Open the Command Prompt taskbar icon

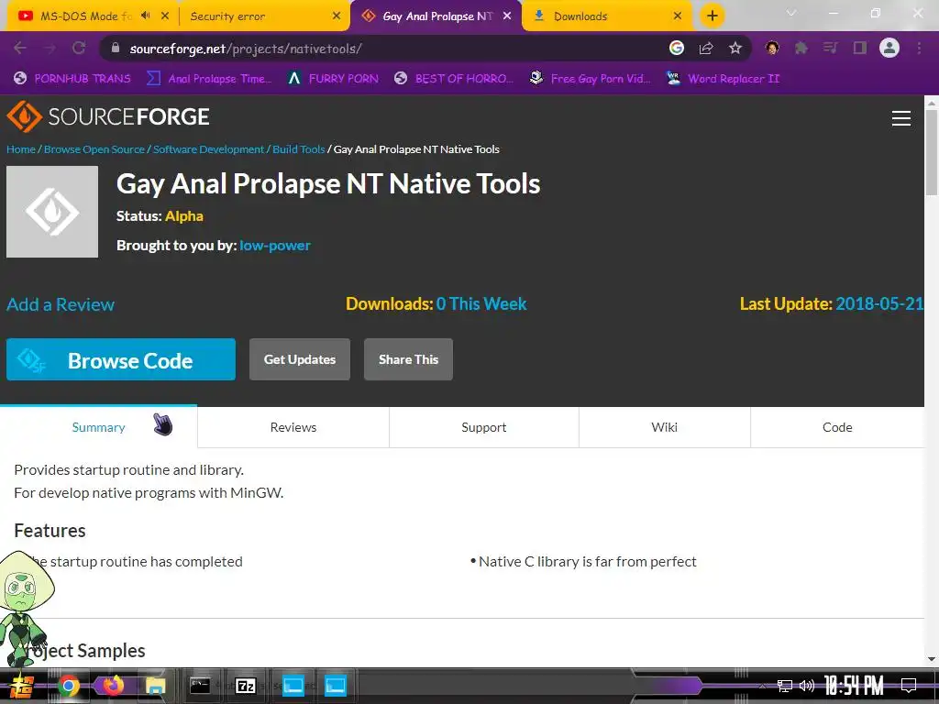(199, 686)
